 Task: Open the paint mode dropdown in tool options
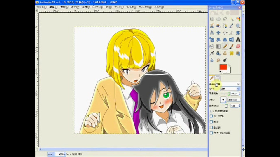point(230,89)
